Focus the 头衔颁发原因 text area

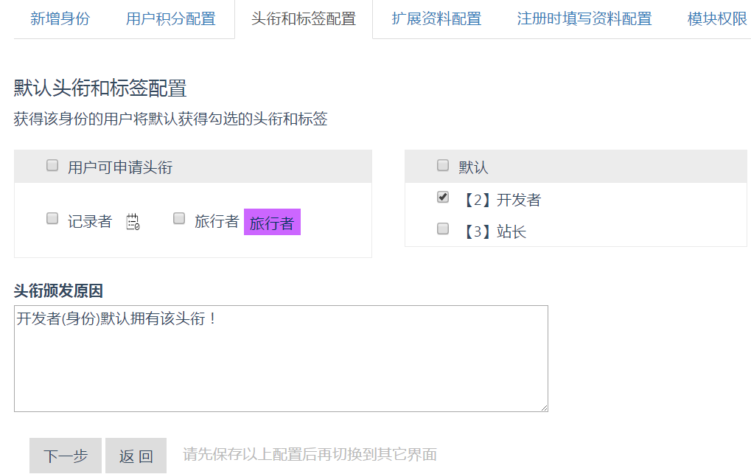point(281,358)
